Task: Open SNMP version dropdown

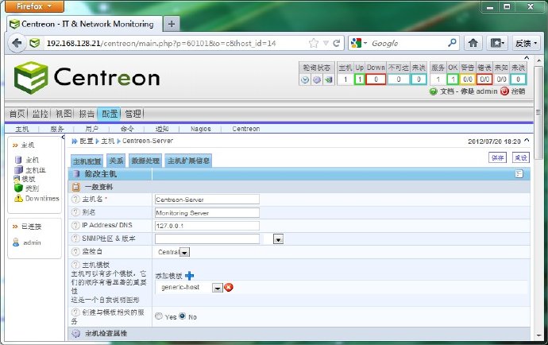Action: coord(278,240)
